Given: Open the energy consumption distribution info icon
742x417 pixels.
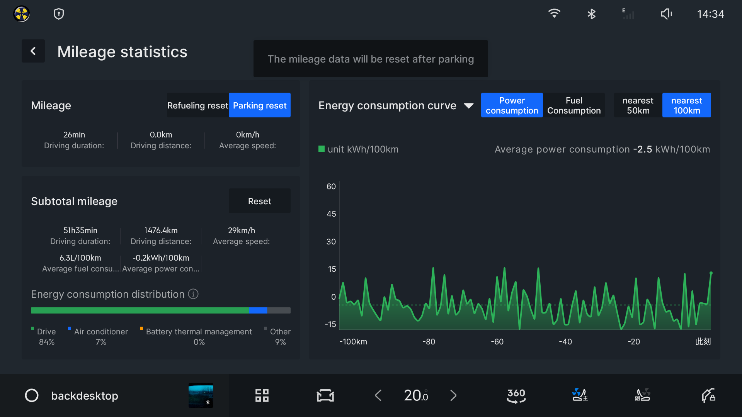Looking at the screenshot, I should point(193,294).
